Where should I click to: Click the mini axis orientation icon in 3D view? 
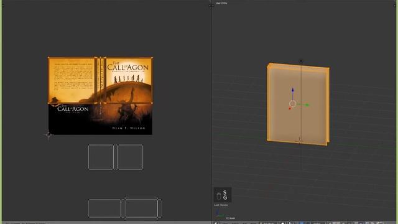click(219, 214)
